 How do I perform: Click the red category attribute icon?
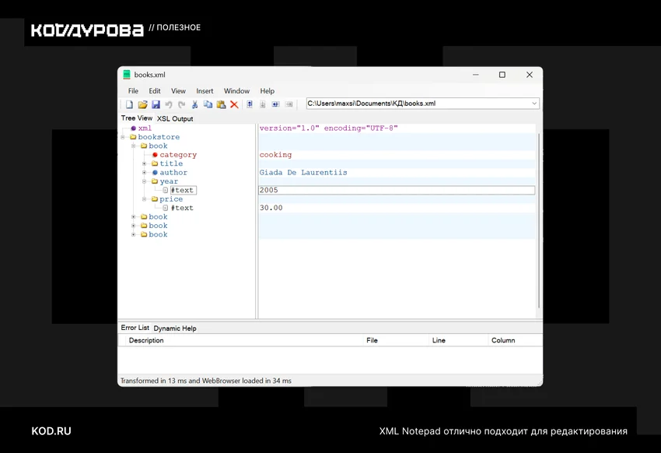click(x=155, y=155)
